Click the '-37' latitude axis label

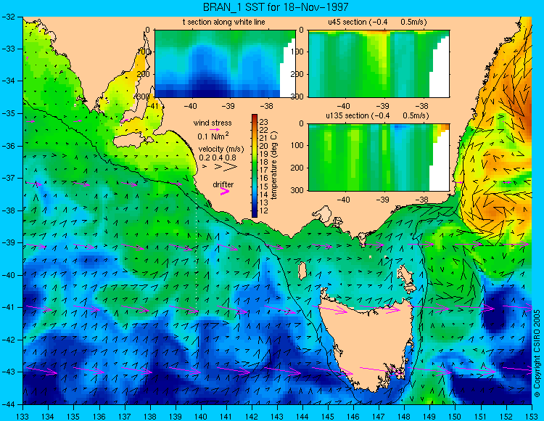9,178
